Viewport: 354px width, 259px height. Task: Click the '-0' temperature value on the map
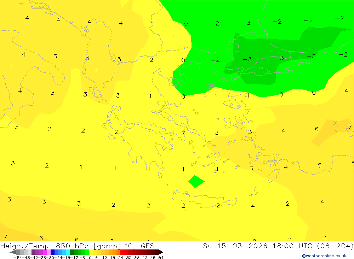point(183,24)
